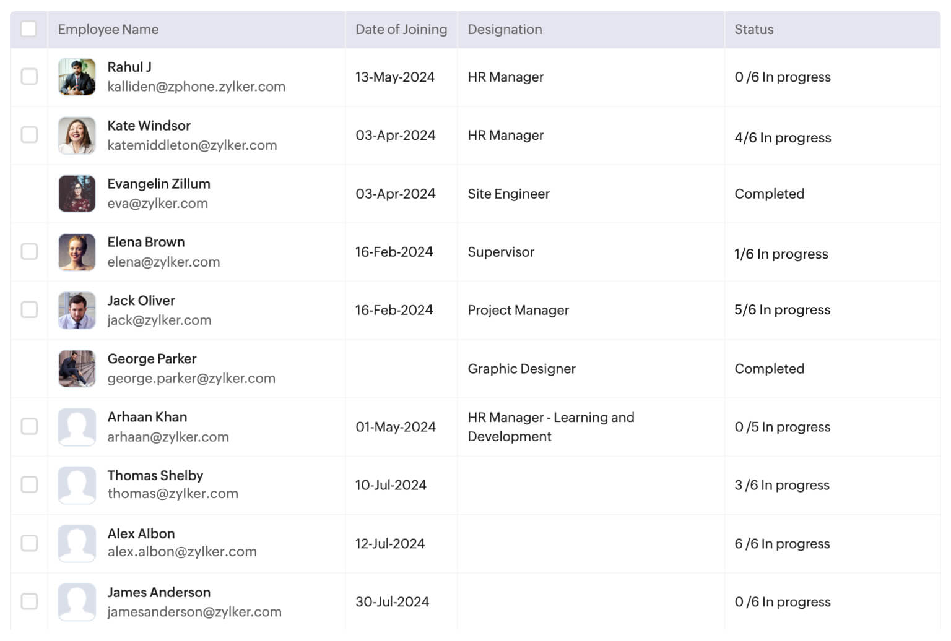
Task: Toggle the select-all checkbox in header
Action: pos(28,29)
